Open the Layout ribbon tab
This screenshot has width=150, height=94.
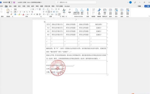pos(24,6)
